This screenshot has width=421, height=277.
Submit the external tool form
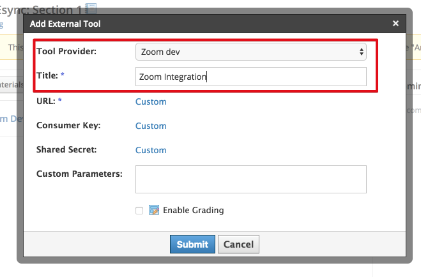pos(192,244)
